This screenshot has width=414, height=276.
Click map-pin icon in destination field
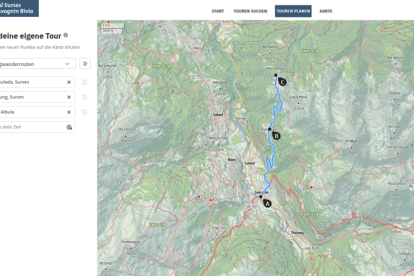click(69, 127)
